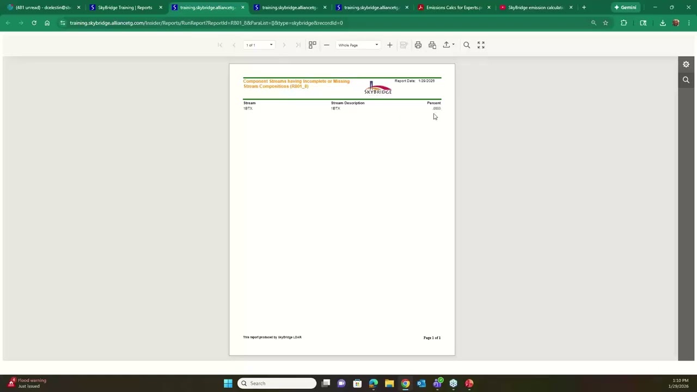
Task: Close the SkyBridge Training Reports tab
Action: tap(161, 8)
